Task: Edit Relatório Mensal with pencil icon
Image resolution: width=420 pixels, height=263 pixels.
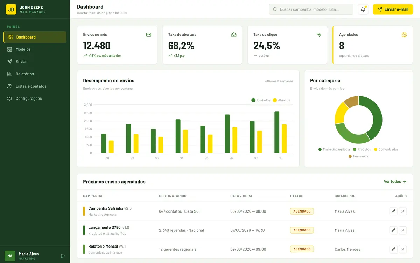Action: [x=393, y=249]
